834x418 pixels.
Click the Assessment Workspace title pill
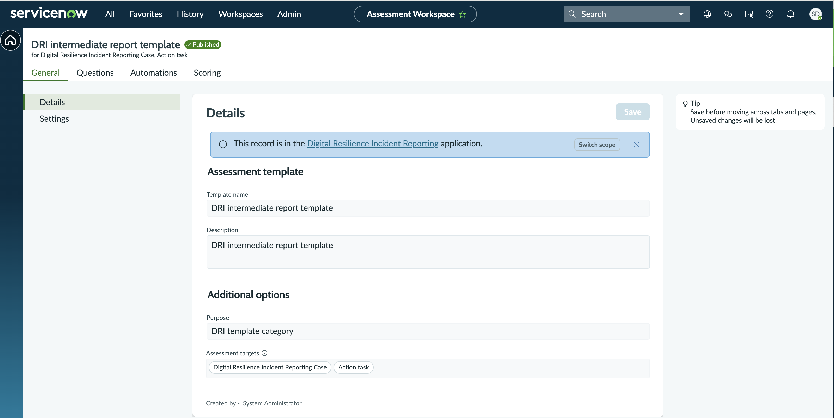tap(415, 14)
